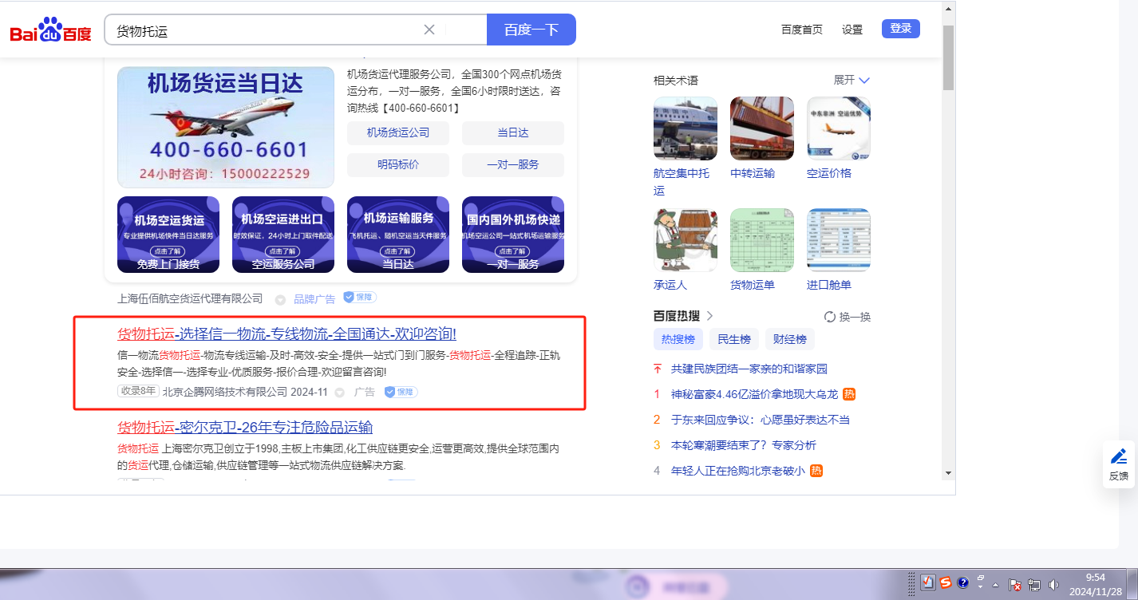1138x600 pixels.
Task: Click the blue help question-mark tray icon
Action: point(962,582)
